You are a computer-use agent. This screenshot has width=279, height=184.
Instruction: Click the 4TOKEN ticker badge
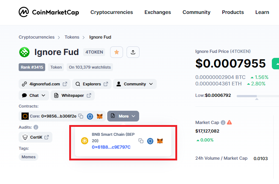pyautogui.click(x=94, y=52)
